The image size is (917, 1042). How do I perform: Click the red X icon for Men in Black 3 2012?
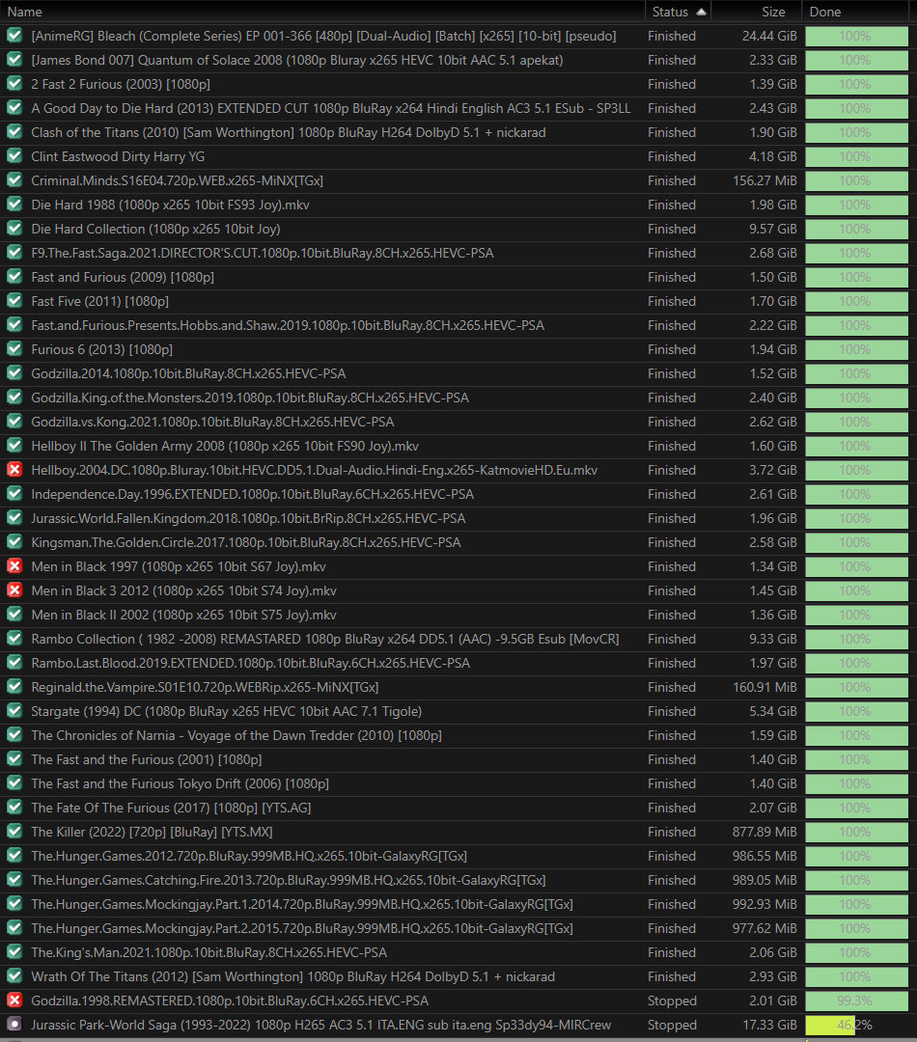[14, 590]
